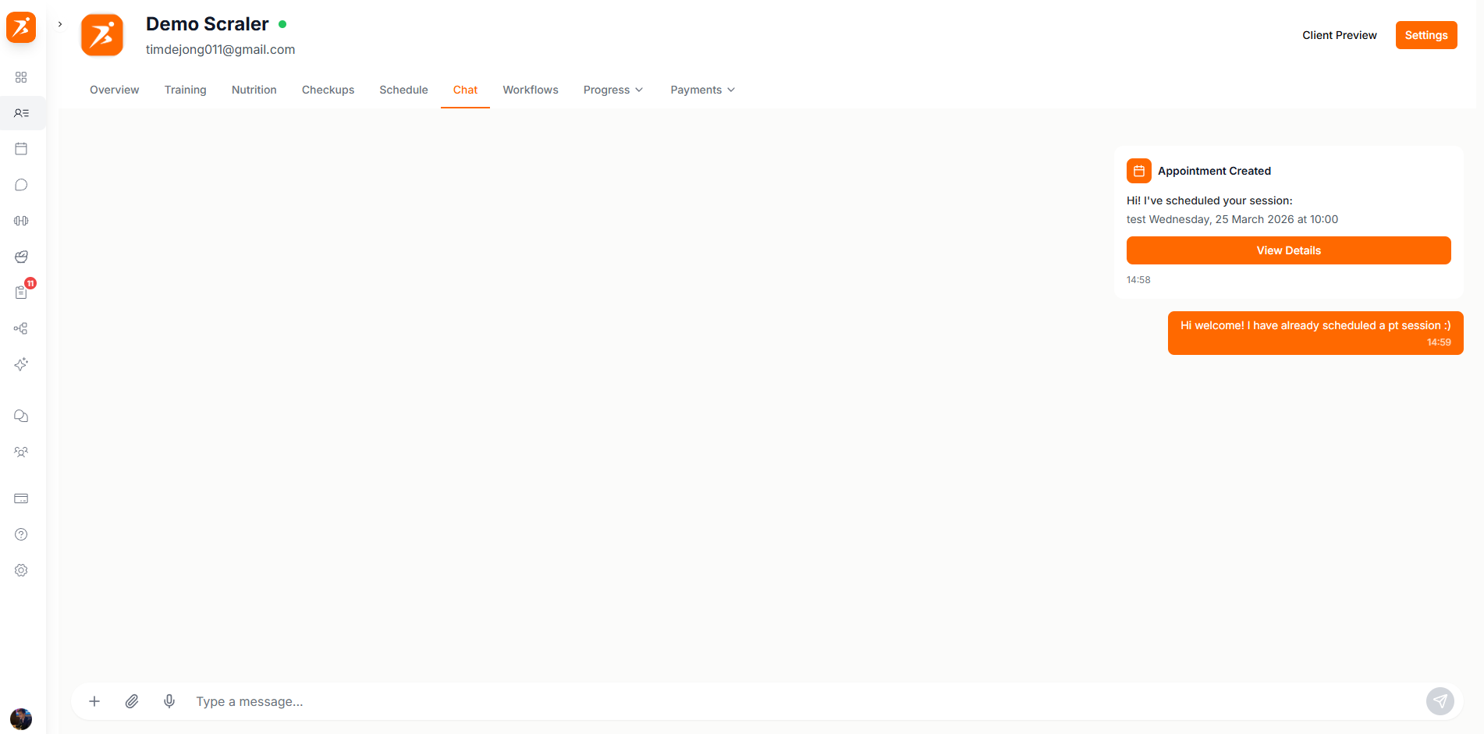Expand the sidebar with the chevron arrow
This screenshot has height=734, width=1484.
pos(60,24)
